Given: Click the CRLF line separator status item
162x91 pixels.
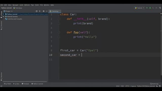Looking at the screenshot, I should coord(122,86).
